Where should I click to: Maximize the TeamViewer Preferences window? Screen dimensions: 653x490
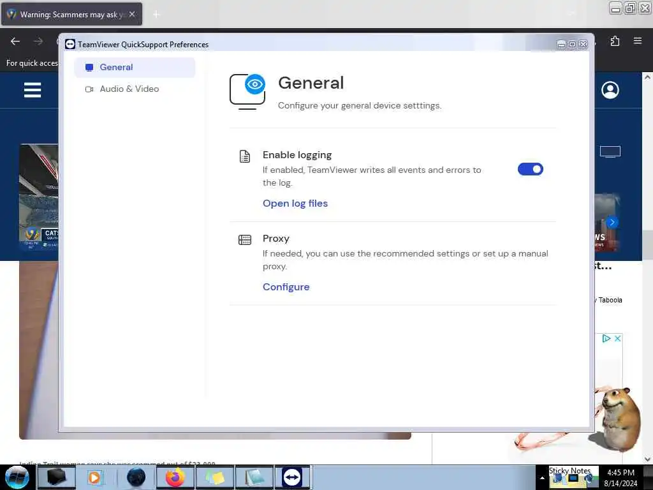click(572, 44)
